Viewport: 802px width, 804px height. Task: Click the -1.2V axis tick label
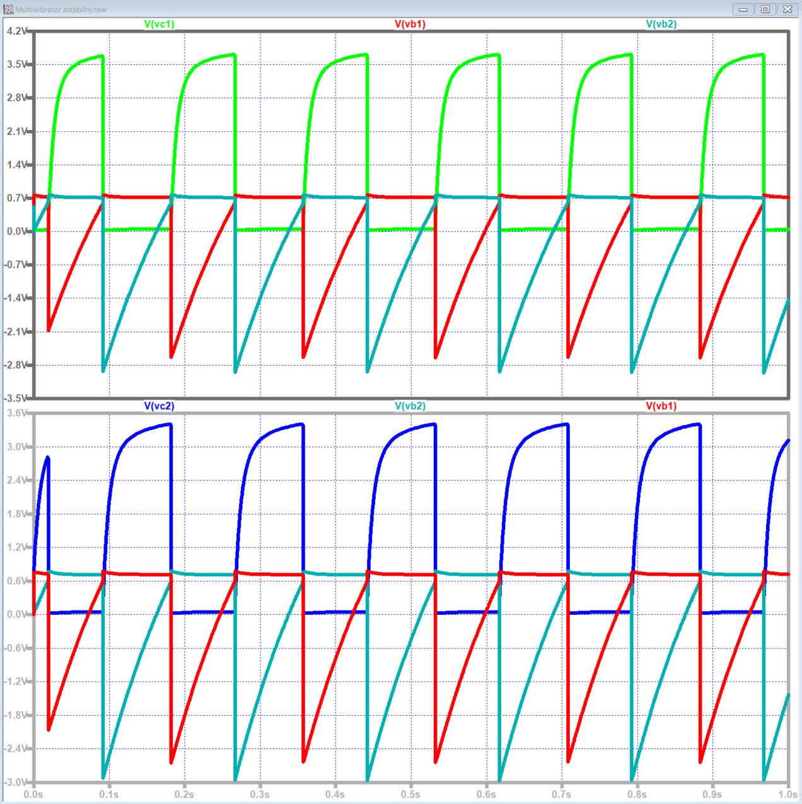[16, 682]
